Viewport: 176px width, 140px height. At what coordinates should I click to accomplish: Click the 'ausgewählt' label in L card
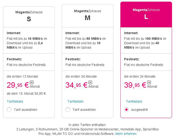click(x=140, y=110)
